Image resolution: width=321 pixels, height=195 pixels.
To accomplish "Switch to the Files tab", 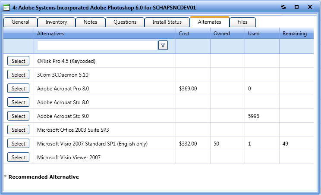I will click(242, 22).
